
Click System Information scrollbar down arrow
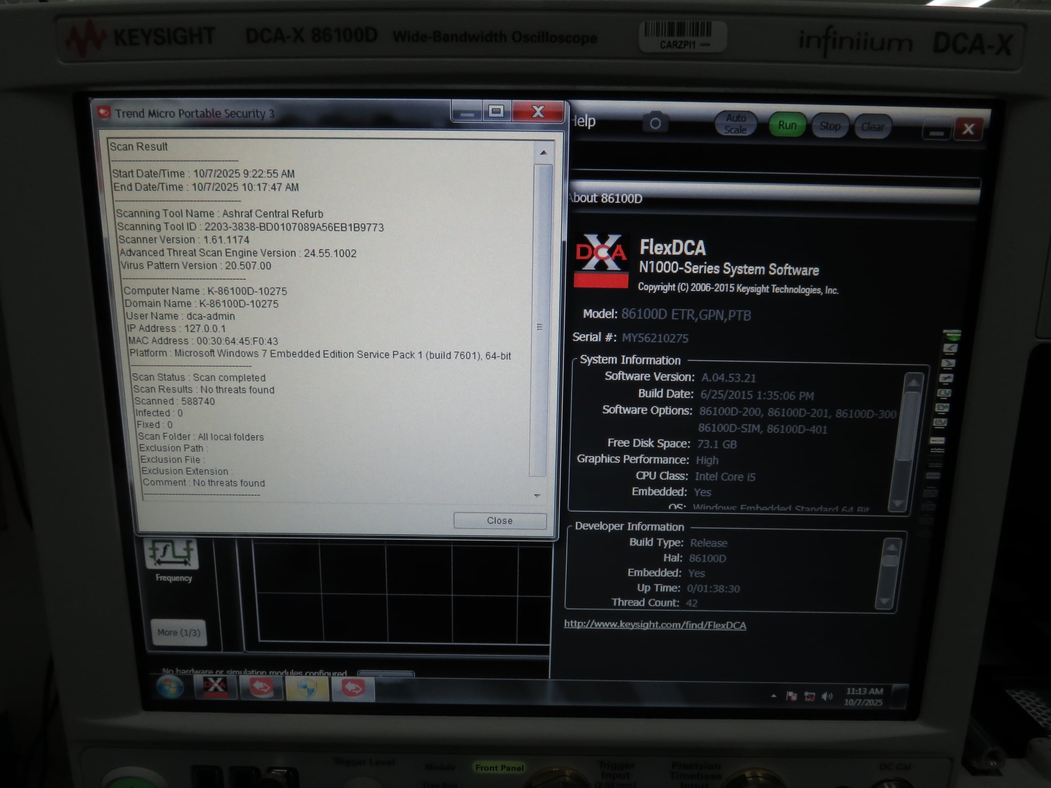click(898, 503)
